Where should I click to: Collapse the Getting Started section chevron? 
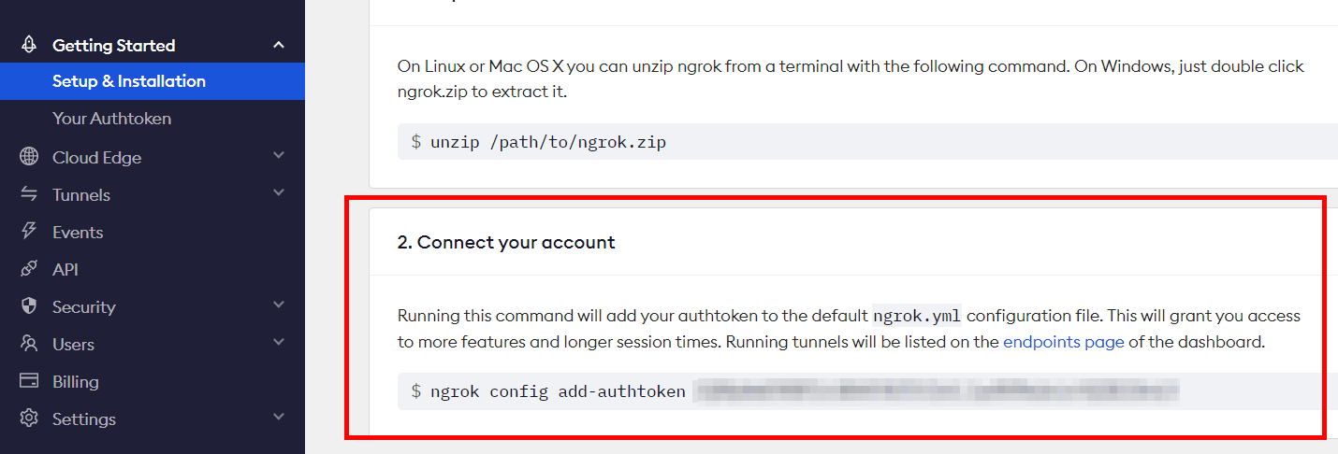[x=278, y=45]
